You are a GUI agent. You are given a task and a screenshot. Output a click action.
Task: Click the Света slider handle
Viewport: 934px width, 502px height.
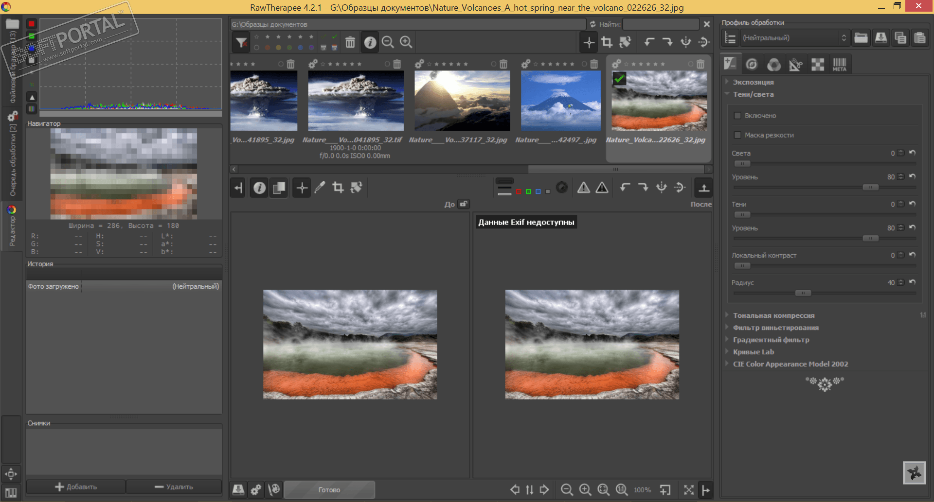(x=742, y=163)
